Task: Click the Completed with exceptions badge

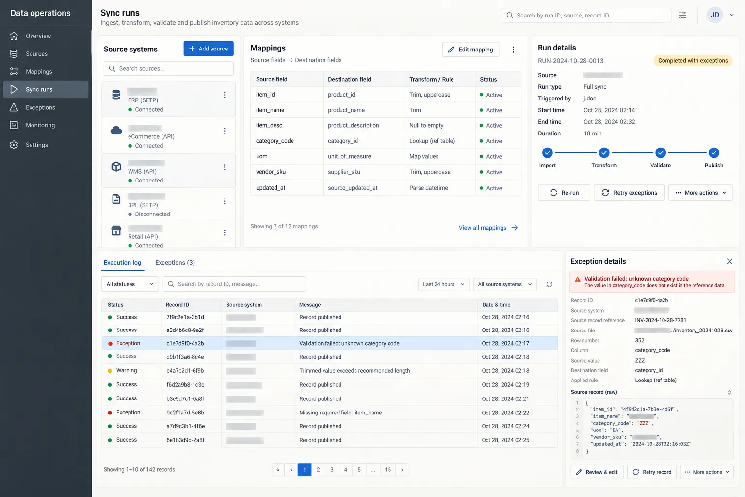Action: pos(693,61)
